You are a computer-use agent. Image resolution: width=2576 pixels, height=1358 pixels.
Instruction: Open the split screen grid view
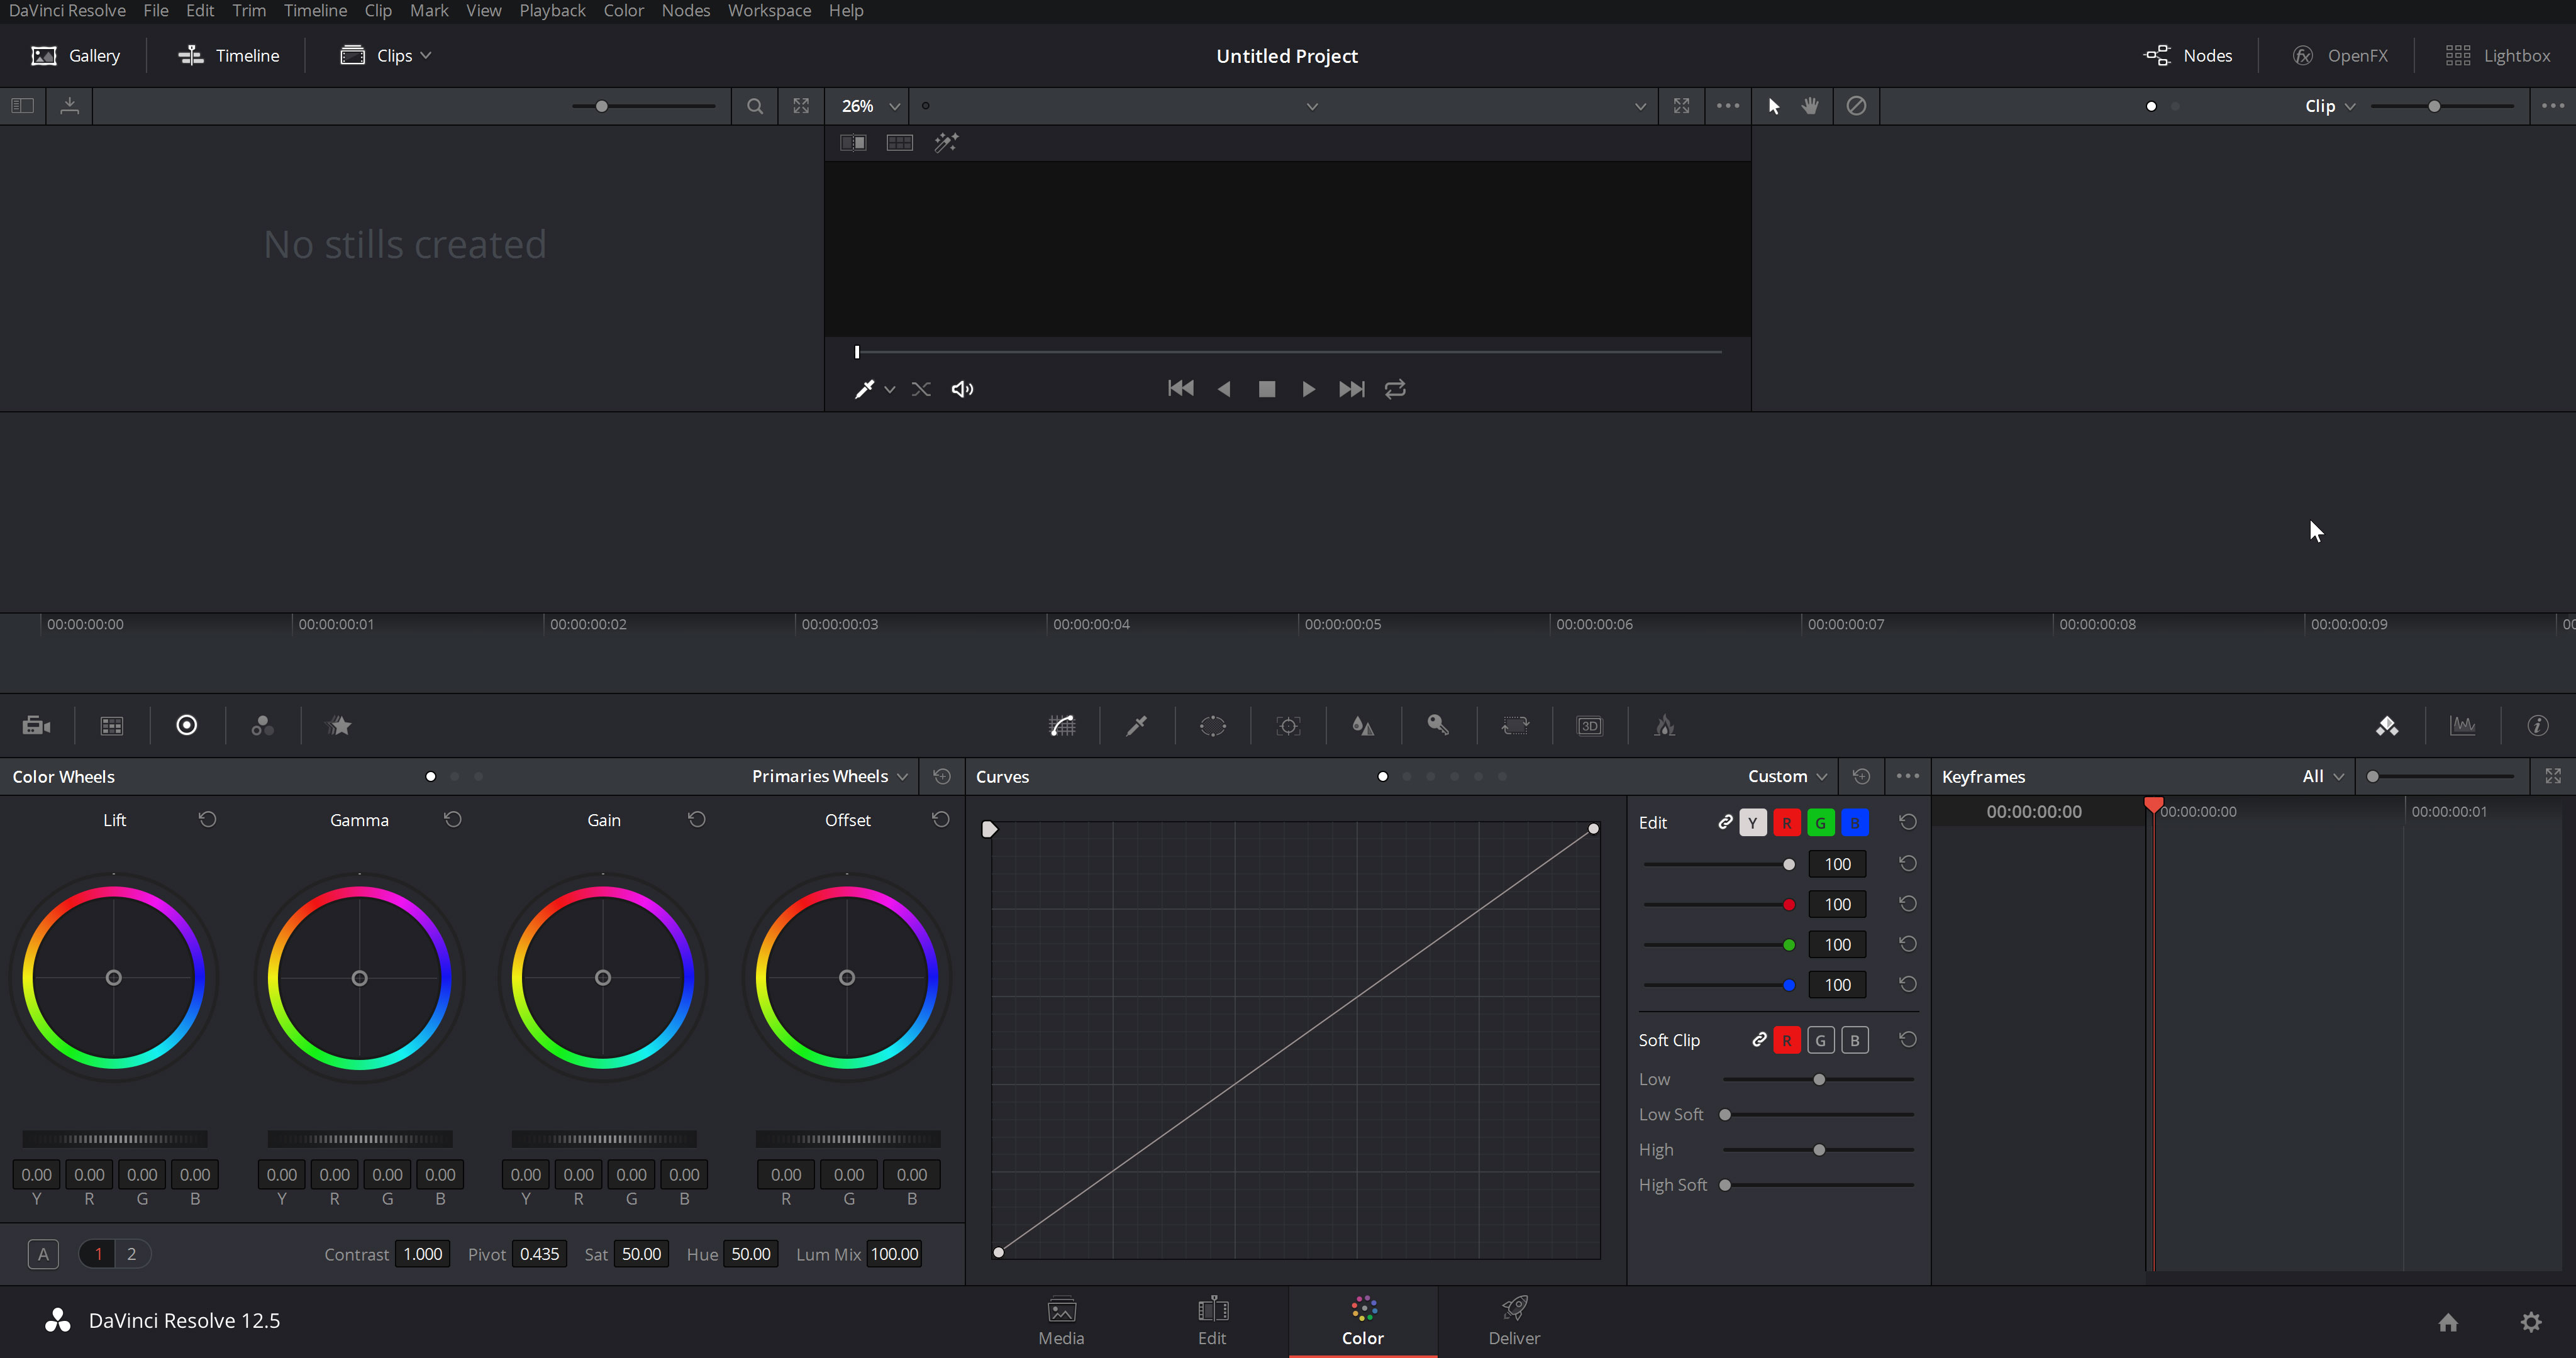click(x=900, y=143)
